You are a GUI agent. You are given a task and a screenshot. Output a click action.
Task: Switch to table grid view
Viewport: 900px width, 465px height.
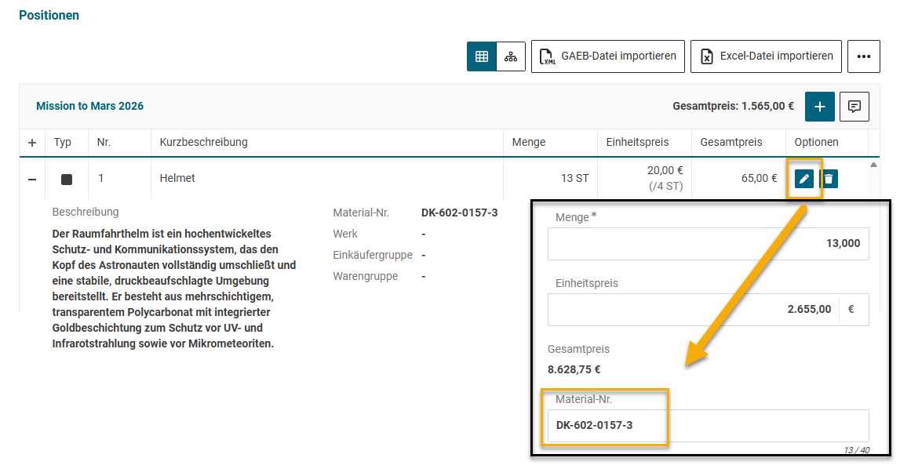click(482, 56)
